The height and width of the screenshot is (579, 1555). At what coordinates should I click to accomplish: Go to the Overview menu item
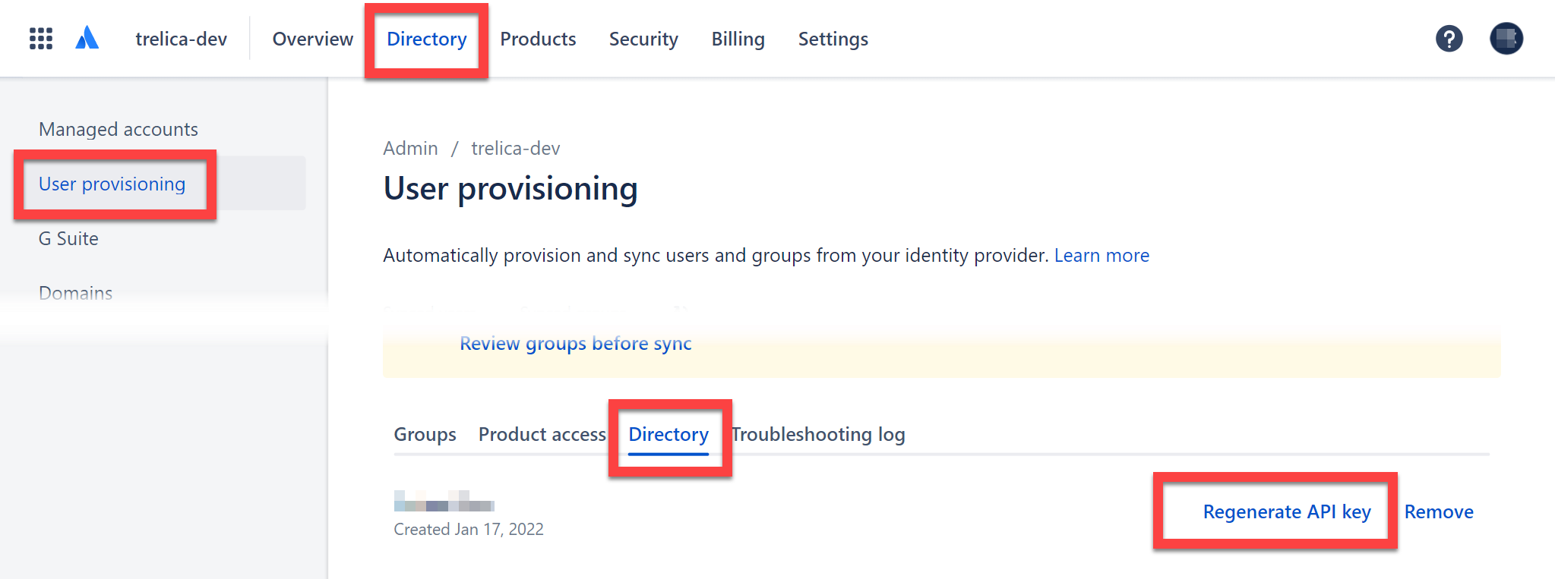pyautogui.click(x=312, y=39)
